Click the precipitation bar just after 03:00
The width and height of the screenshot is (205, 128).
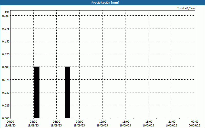[37, 92]
